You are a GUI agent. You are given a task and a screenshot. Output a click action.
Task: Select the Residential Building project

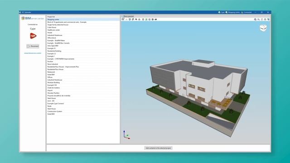tap(83, 51)
